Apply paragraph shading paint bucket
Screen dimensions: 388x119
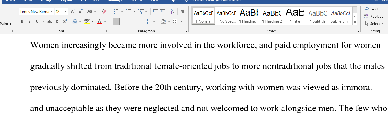tap(163, 22)
